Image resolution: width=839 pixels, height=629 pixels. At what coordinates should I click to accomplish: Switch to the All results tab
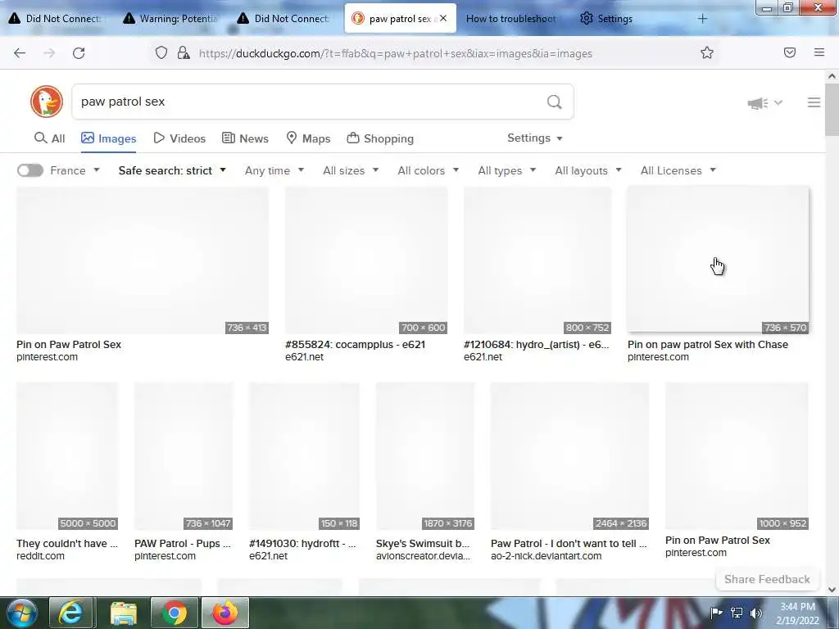49,138
